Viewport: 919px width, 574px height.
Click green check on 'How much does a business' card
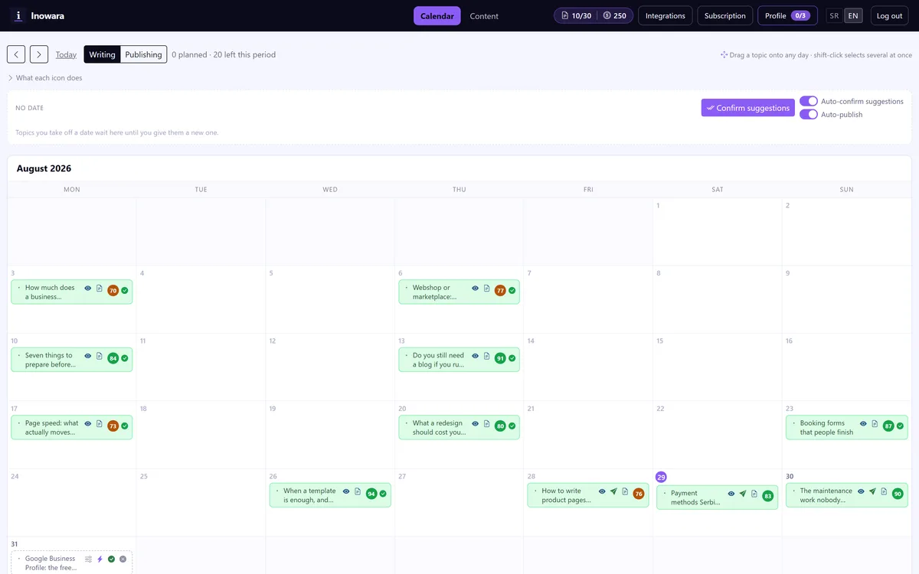point(125,291)
